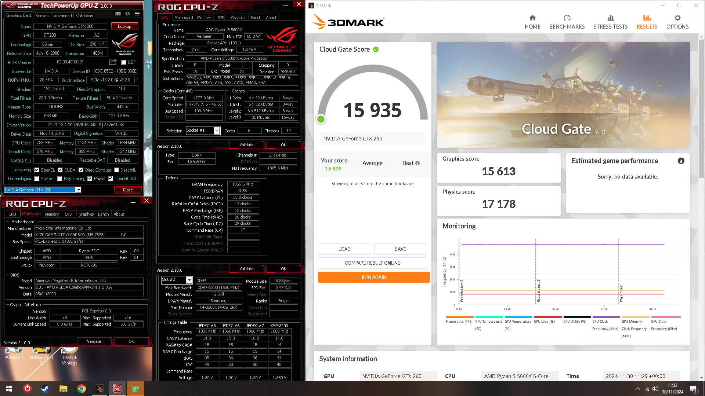Screen dimensions: 705x396
Task: Click Validate in the Mainboard CPU-Z window
Action: click(94, 342)
